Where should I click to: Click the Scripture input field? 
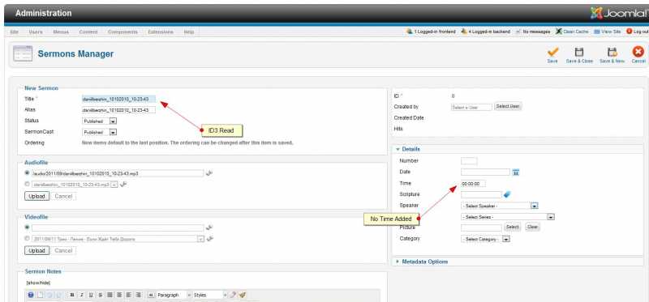[481, 194]
